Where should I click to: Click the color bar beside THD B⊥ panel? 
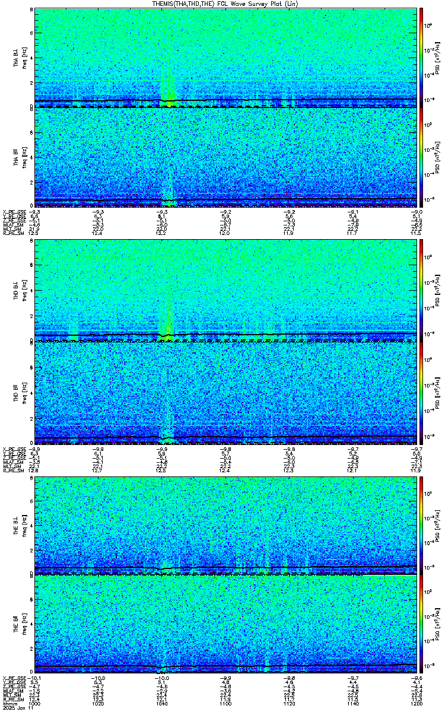coord(421,291)
